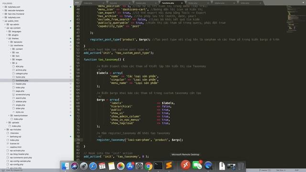
Task: Open single.php in the sidebar
Action: (20, 105)
